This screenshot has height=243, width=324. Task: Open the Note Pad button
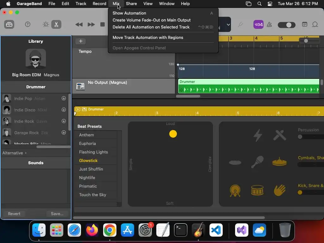(x=305, y=24)
